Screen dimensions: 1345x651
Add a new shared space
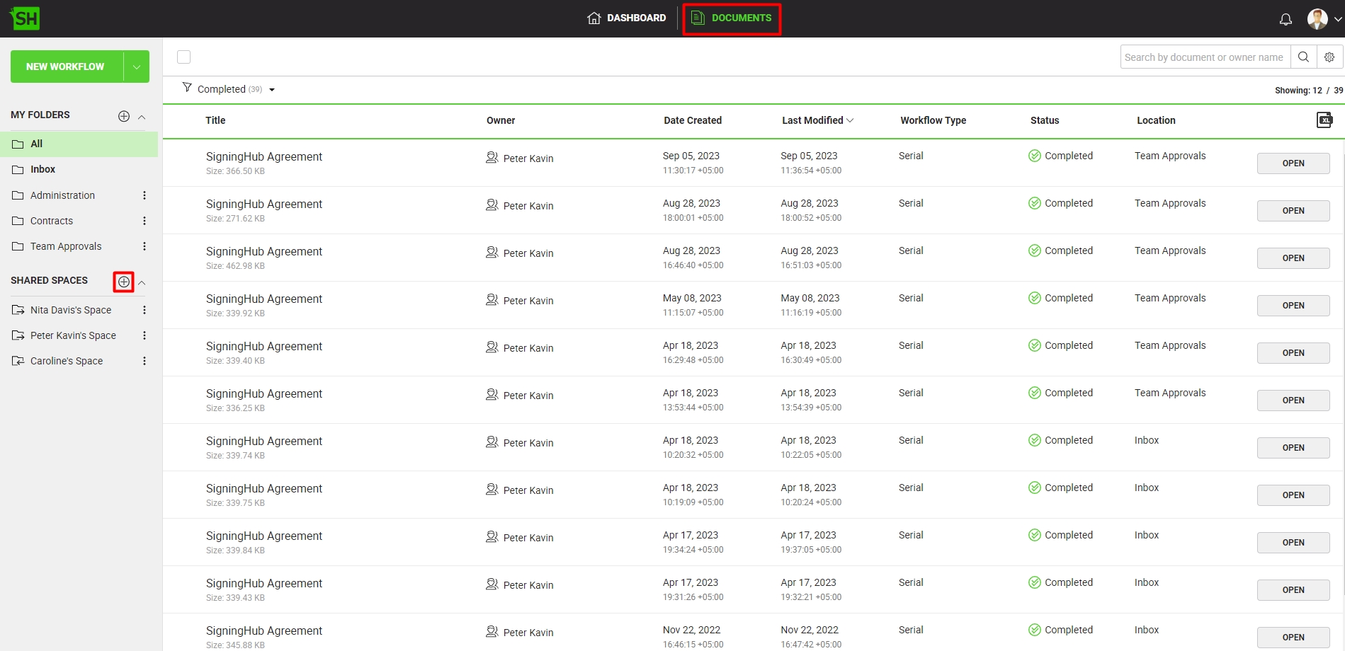click(x=124, y=282)
